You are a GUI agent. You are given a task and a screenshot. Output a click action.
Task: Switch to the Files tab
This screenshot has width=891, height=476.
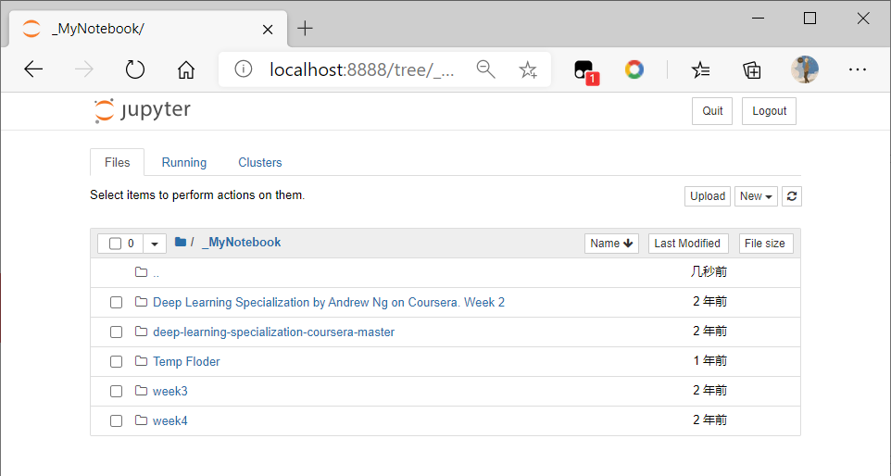click(x=117, y=162)
